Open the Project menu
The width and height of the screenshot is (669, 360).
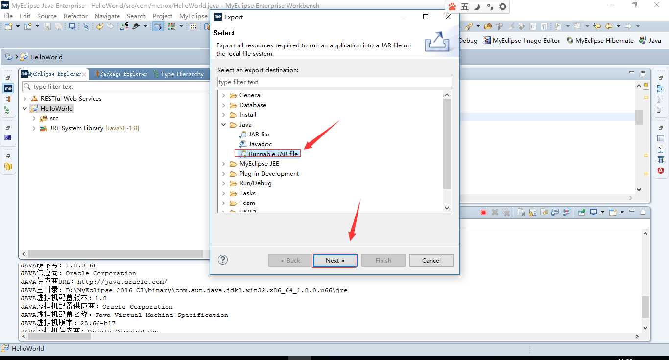click(x=163, y=16)
